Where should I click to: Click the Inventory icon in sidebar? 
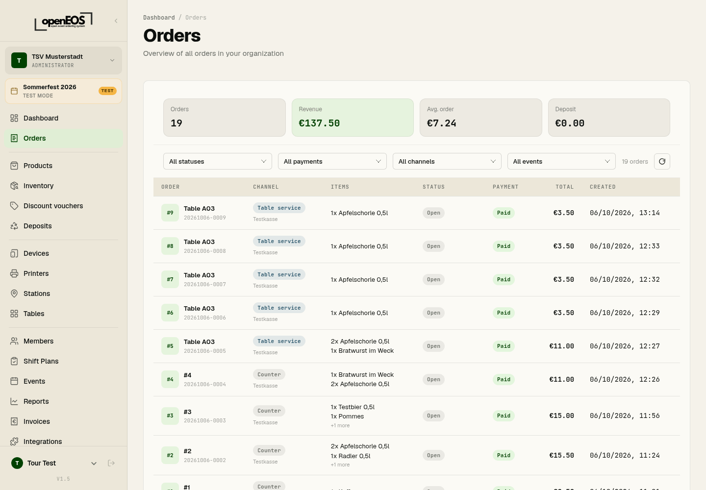[x=14, y=186]
